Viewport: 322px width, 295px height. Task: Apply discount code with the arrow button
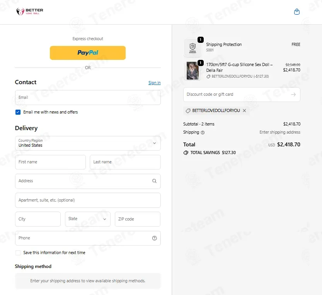[293, 94]
